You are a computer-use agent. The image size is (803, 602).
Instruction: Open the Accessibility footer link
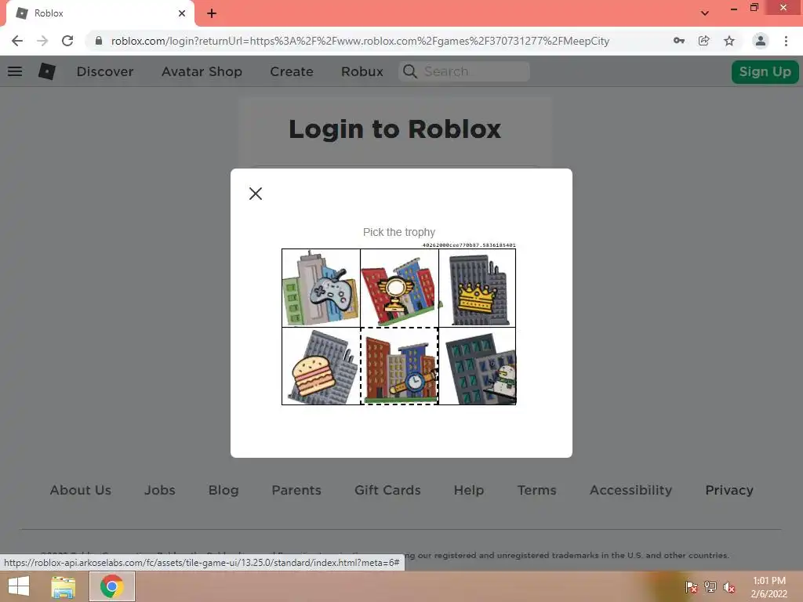pos(630,490)
